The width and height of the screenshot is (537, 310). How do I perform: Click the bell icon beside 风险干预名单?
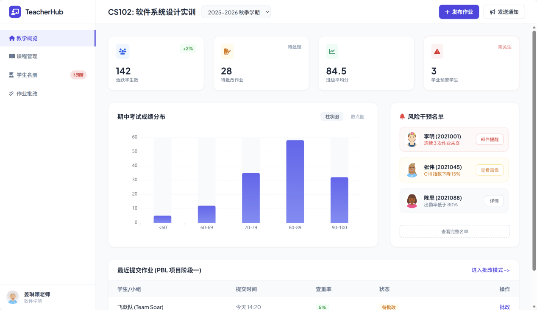(x=402, y=116)
